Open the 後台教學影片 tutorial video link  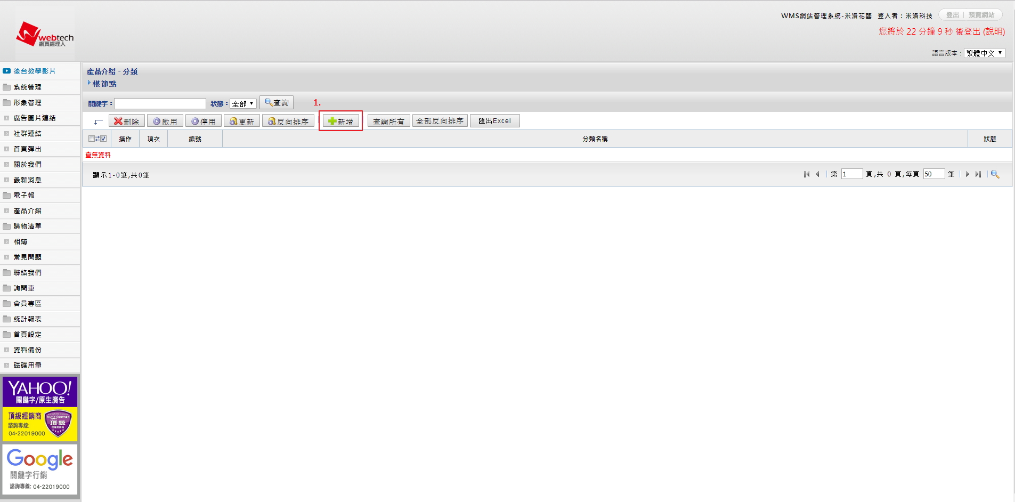point(34,71)
